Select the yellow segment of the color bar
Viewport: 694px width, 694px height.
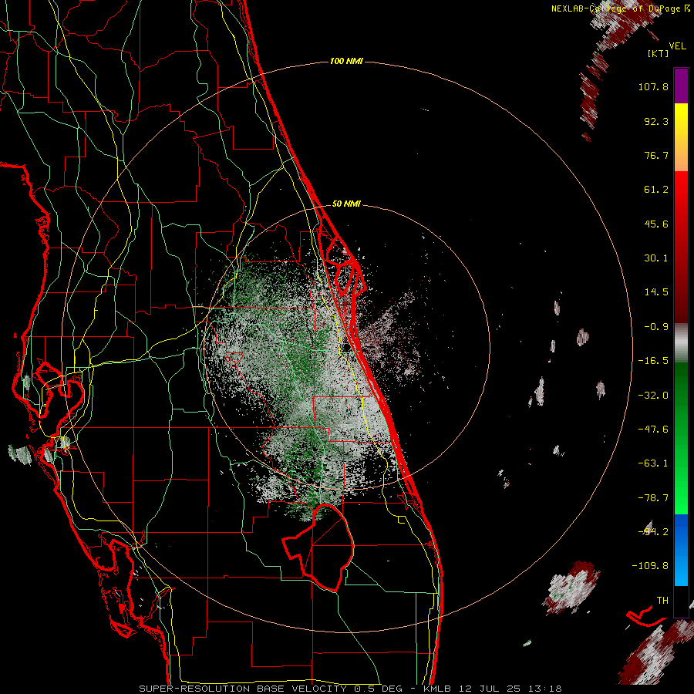coord(681,137)
